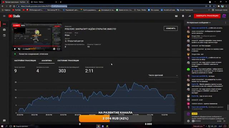Close the Home - Roblox browser tab

[56, 2]
